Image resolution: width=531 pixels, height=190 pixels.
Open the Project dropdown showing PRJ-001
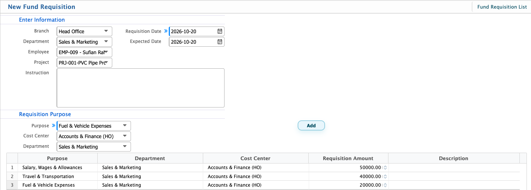click(x=85, y=63)
